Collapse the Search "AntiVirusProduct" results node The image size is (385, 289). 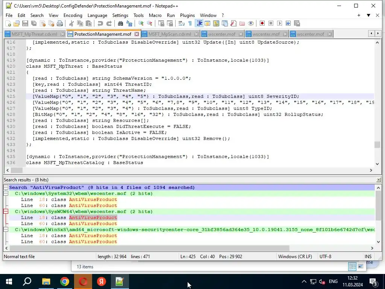point(6,187)
